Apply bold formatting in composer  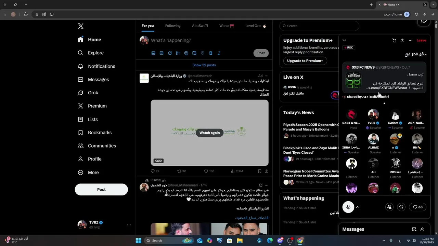[x=211, y=53]
